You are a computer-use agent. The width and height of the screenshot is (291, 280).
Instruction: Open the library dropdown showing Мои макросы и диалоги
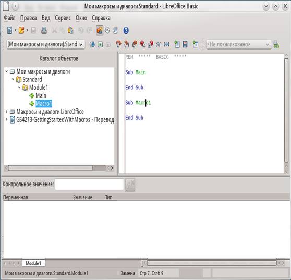point(46,44)
